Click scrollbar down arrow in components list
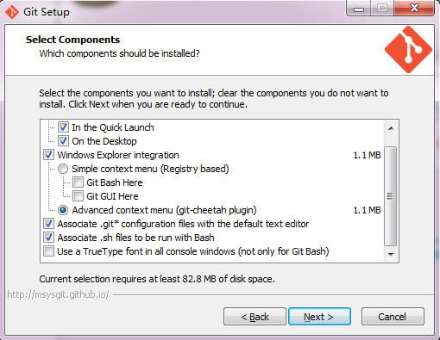 click(391, 254)
